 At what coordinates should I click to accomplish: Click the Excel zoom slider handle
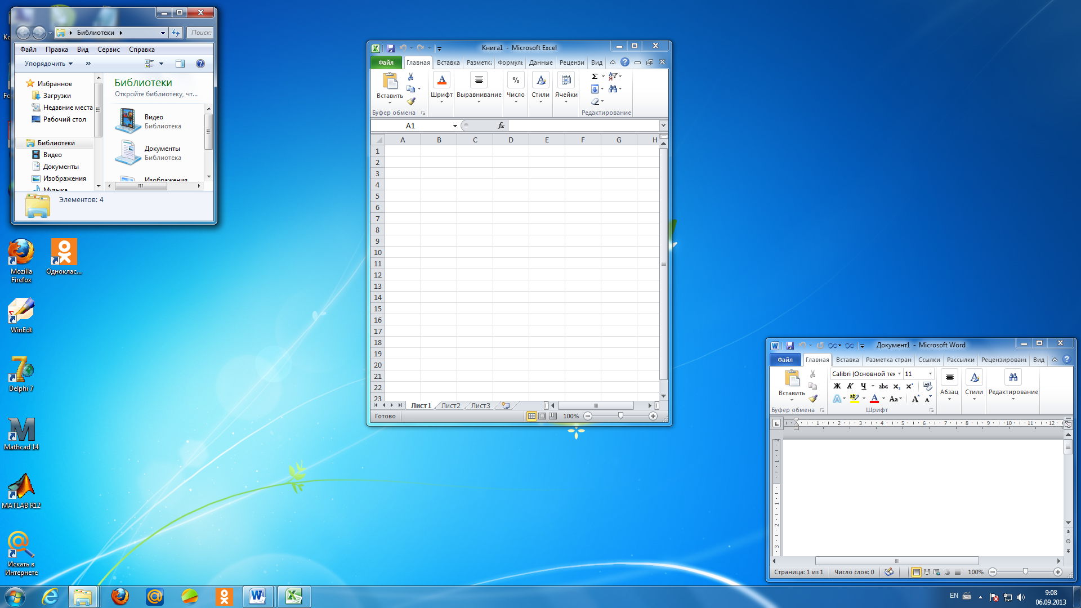point(620,416)
